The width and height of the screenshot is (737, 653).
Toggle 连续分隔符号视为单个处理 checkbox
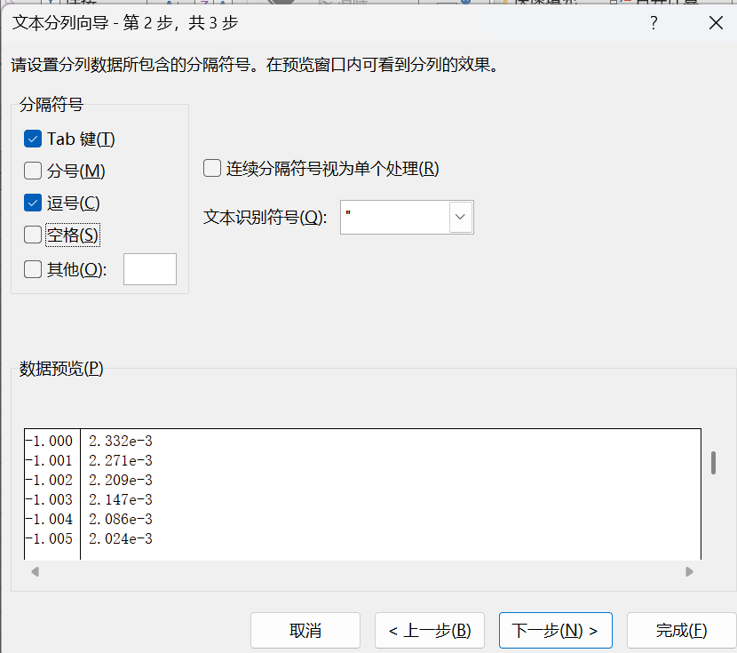(x=212, y=168)
